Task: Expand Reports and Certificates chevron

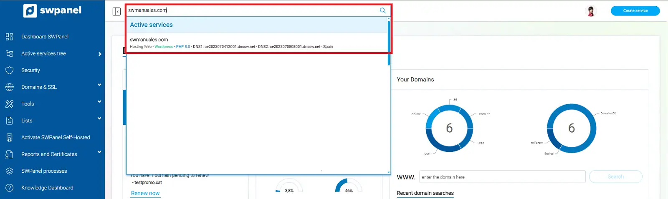Action: (x=99, y=152)
